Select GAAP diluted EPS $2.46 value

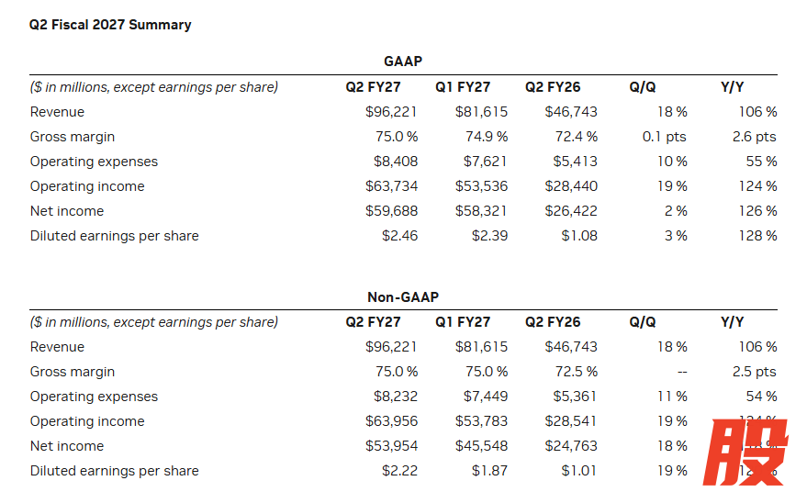pos(399,236)
